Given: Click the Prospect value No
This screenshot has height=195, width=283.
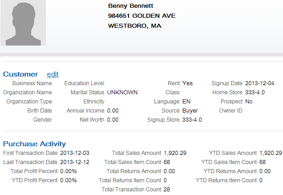Looking at the screenshot, I should 249,102.
